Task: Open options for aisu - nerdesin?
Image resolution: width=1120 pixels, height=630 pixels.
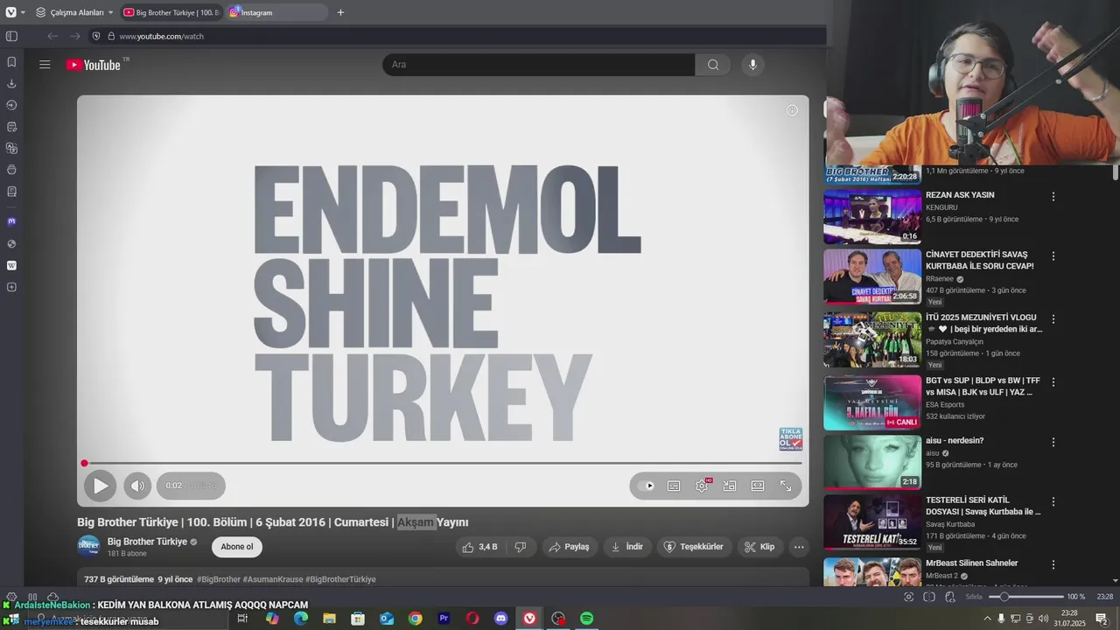Action: [x=1053, y=442]
